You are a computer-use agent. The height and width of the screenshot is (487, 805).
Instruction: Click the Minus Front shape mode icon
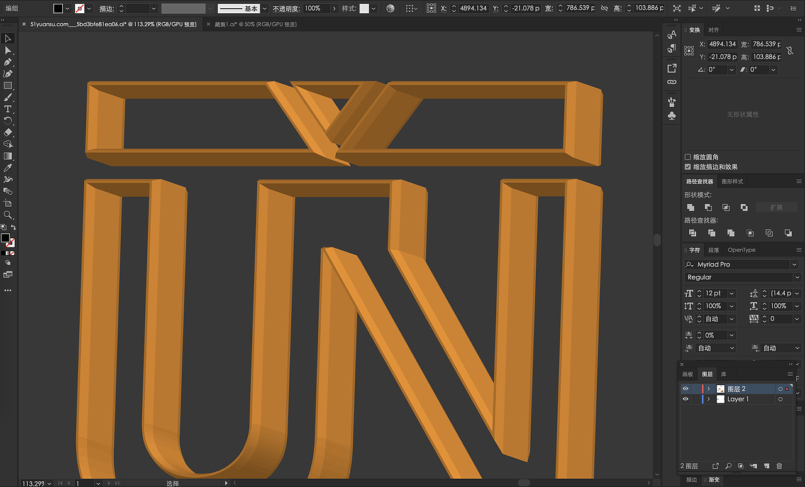708,207
